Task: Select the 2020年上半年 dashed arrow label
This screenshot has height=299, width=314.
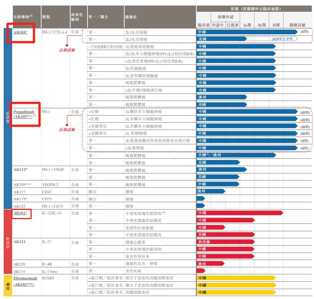Action: (x=282, y=39)
